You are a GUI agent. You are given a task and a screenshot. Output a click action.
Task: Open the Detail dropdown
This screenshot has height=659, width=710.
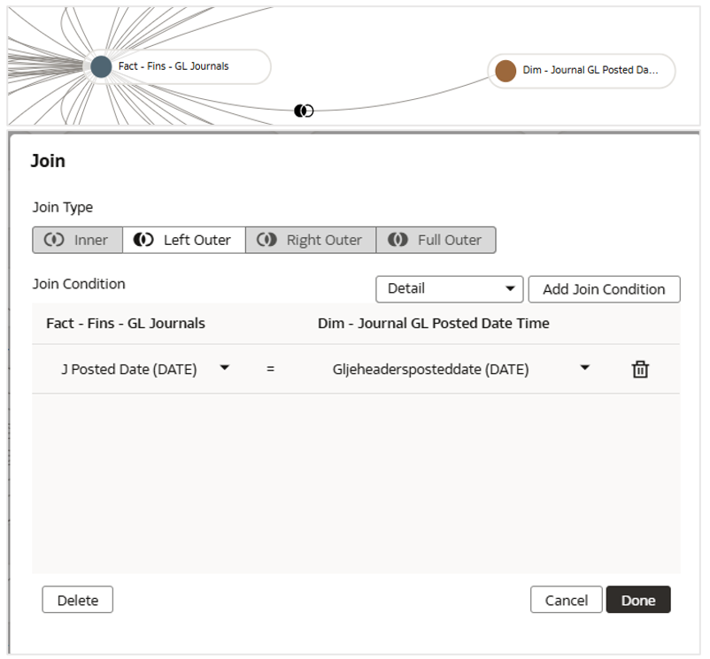(451, 288)
